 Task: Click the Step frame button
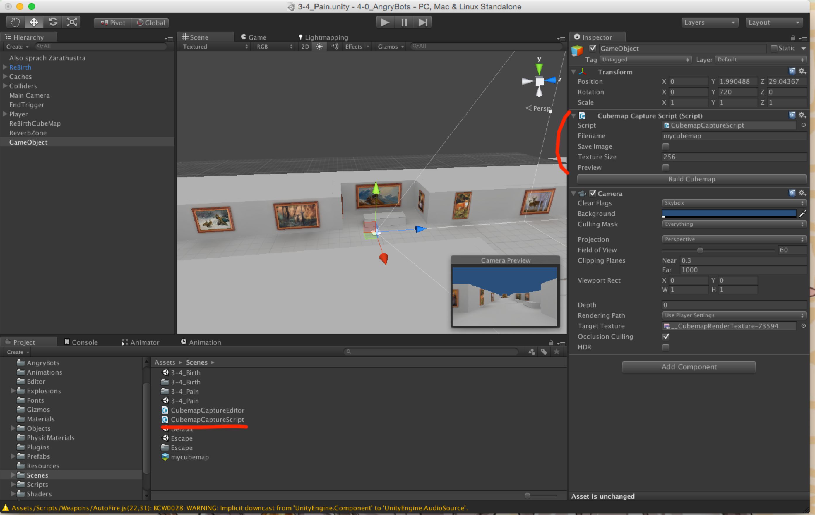pos(422,22)
